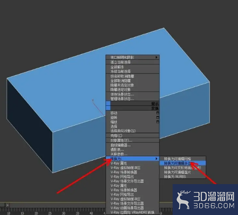The height and width of the screenshot is (215, 238).
Task: Click 冻结当前选择 menu entry
Action: pos(133,71)
